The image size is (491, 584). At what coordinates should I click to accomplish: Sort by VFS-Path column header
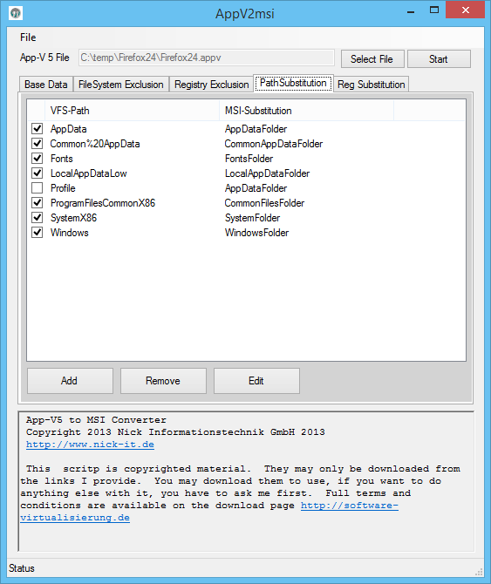[132, 111]
